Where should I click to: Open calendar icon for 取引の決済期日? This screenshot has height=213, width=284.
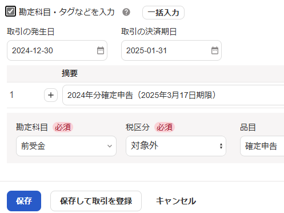[215, 50]
